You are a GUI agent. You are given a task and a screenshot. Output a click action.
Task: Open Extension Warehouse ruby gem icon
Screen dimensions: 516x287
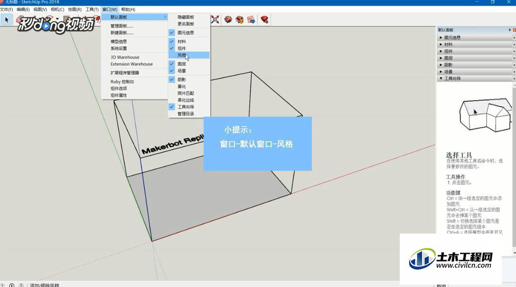[264, 19]
